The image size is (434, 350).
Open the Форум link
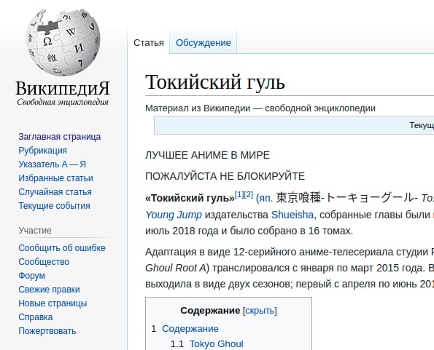31,276
